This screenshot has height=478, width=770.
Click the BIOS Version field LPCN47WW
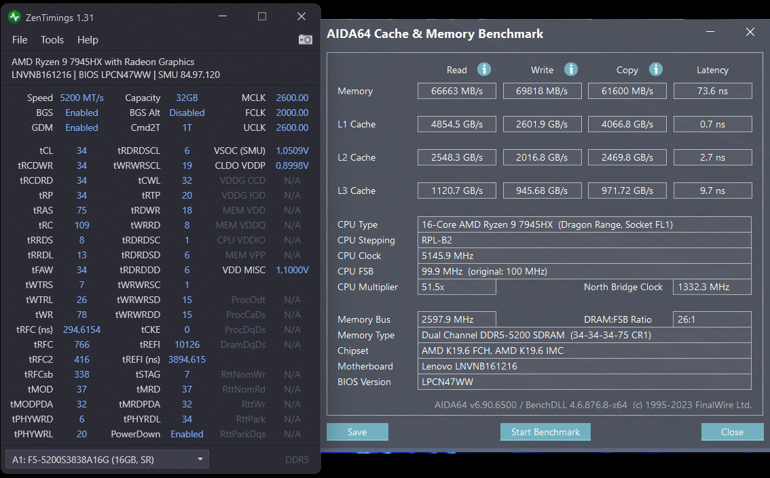(585, 382)
